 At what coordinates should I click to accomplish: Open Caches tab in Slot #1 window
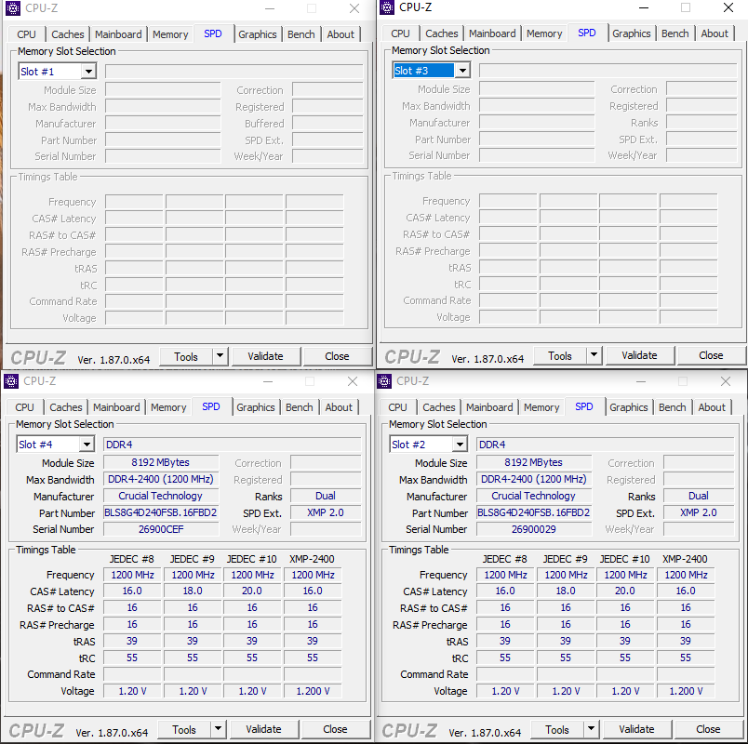click(x=68, y=34)
